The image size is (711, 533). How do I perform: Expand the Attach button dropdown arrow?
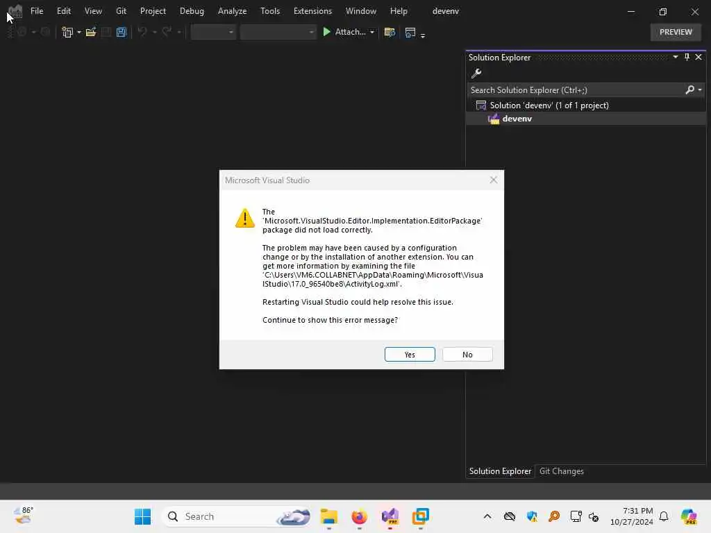[x=372, y=32]
